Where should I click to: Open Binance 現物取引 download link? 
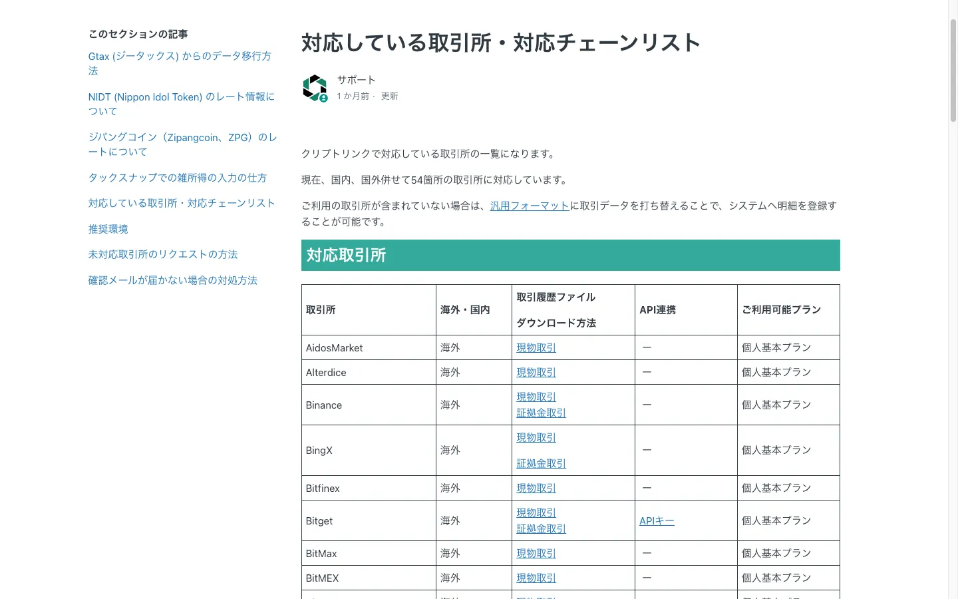pos(536,397)
